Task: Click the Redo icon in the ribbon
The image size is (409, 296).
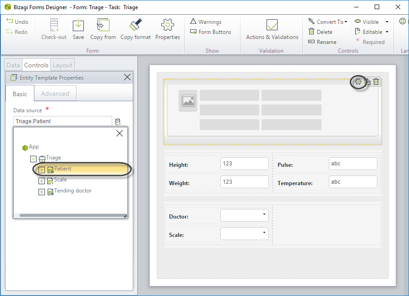Action: pyautogui.click(x=10, y=32)
